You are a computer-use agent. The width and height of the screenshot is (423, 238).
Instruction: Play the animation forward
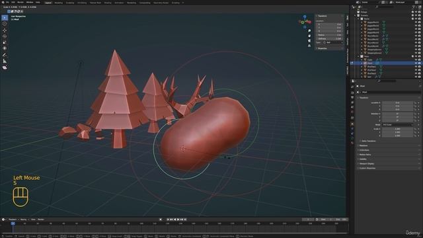pyautogui.click(x=178, y=219)
